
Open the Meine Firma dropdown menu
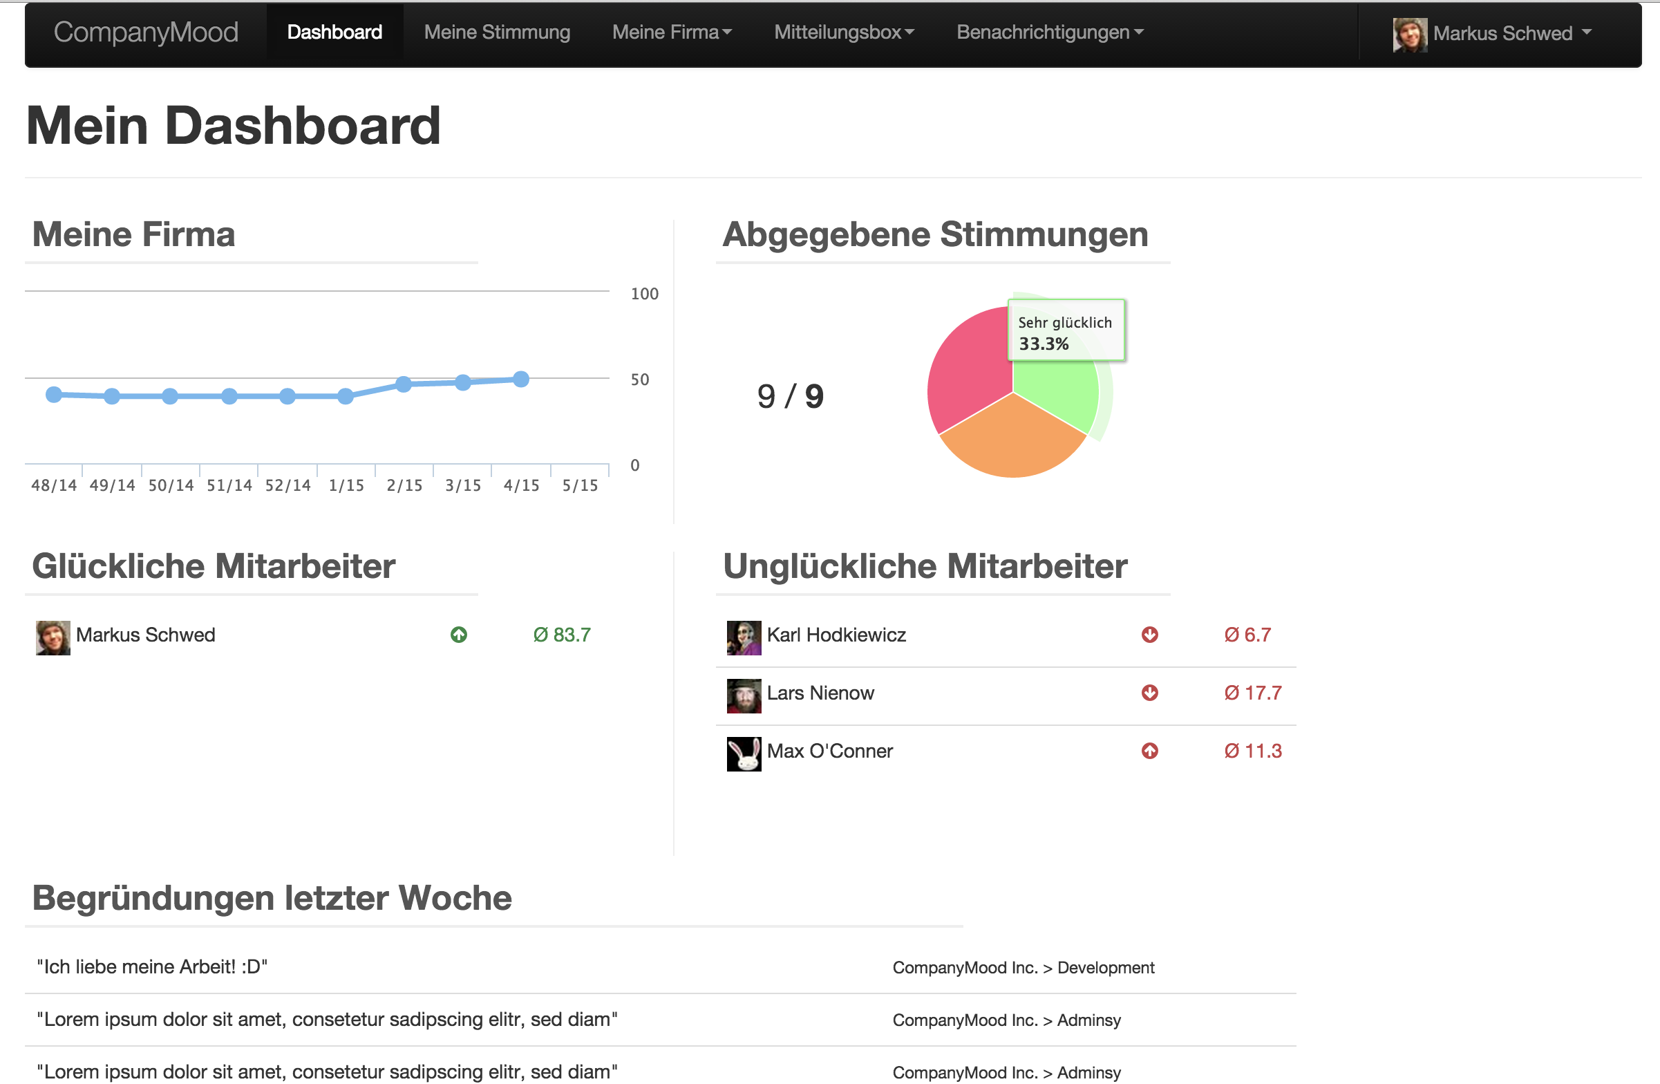pos(672,32)
